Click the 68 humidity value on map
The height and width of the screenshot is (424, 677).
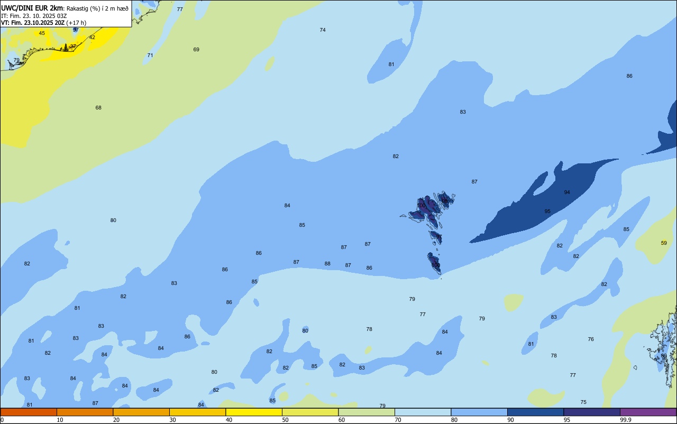click(98, 108)
